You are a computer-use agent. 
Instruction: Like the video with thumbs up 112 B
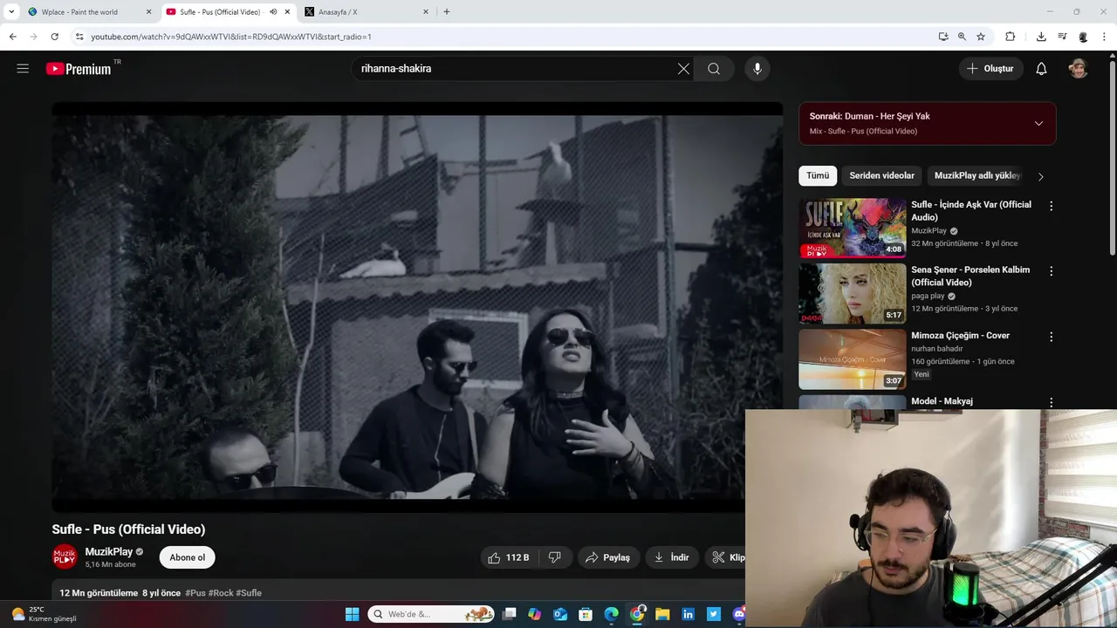pyautogui.click(x=510, y=557)
